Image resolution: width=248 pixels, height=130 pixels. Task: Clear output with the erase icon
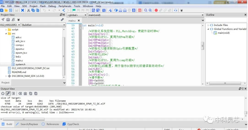(20, 93)
